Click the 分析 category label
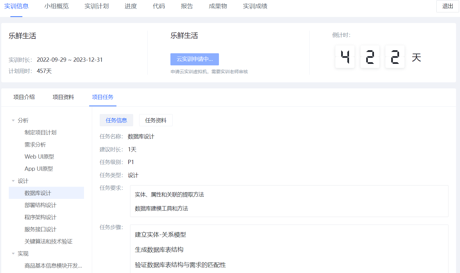460x273 pixels. coord(23,120)
